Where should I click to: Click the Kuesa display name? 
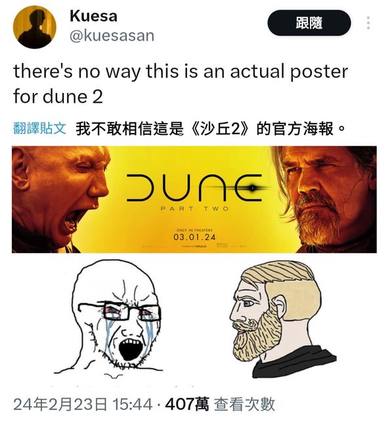[93, 16]
